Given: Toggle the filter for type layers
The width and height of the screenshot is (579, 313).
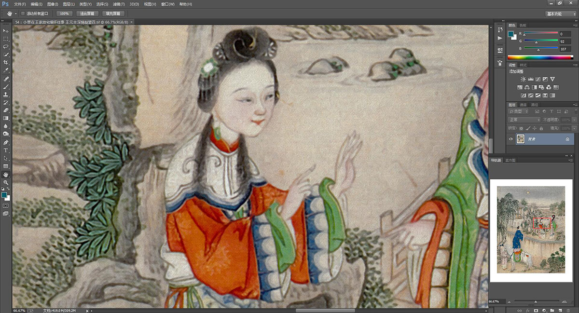Looking at the screenshot, I should click(x=551, y=111).
